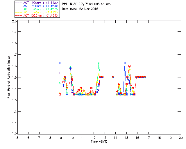
Task: Click the 1.2 tick label on the y-axis
Action: [14, 112]
